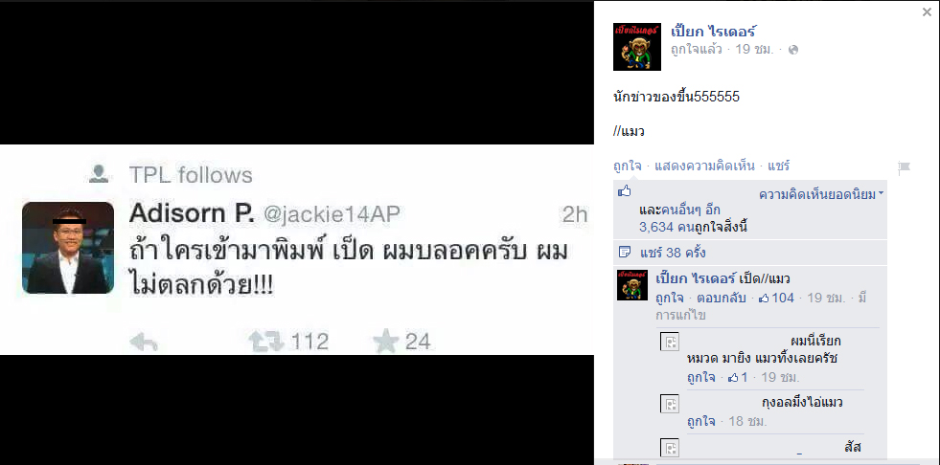
Task: Click the page avatar on the เป็ด//แมว comment
Action: pos(632,285)
